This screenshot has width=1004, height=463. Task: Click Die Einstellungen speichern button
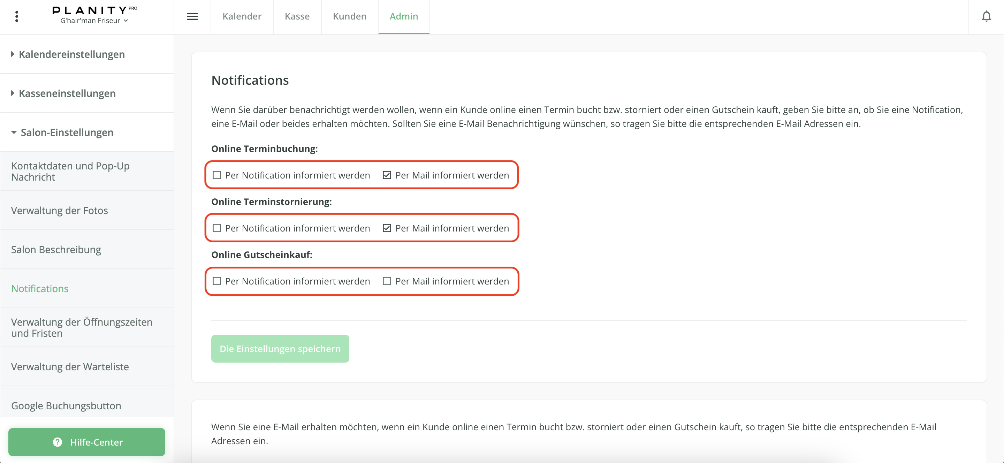280,348
